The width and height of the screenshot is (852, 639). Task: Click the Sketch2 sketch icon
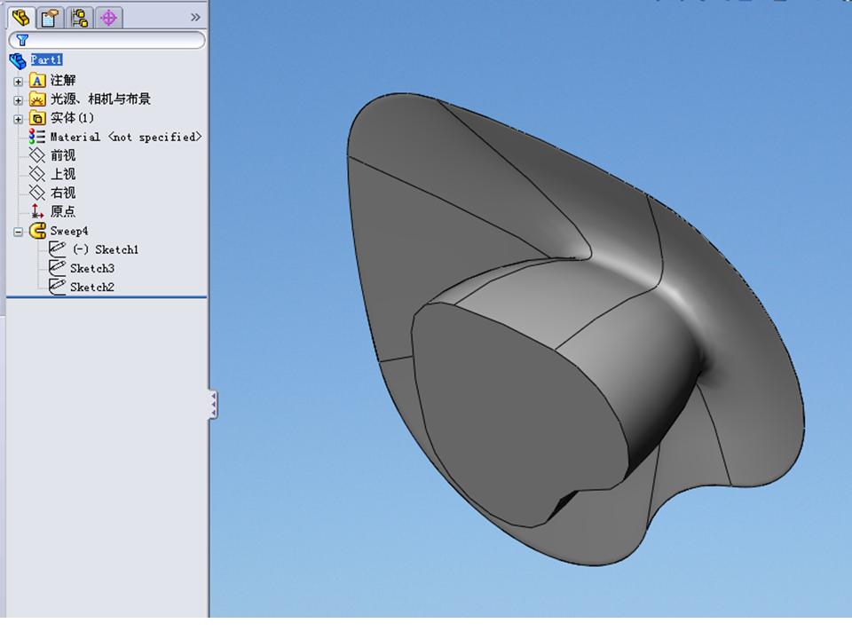coord(57,286)
